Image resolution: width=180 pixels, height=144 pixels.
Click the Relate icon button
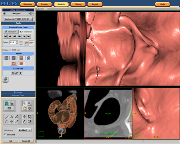click(x=6, y=79)
